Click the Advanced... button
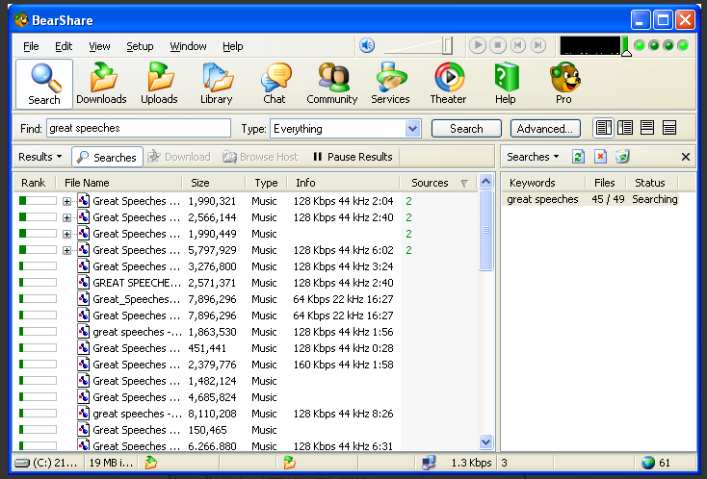The width and height of the screenshot is (707, 479). pyautogui.click(x=545, y=129)
